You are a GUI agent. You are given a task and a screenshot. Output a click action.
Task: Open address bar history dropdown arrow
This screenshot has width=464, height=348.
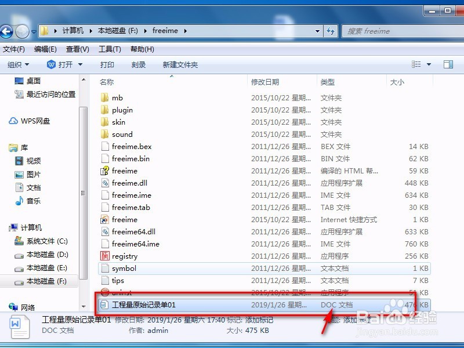(317, 31)
